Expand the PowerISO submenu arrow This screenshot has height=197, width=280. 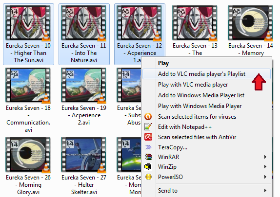(x=265, y=177)
